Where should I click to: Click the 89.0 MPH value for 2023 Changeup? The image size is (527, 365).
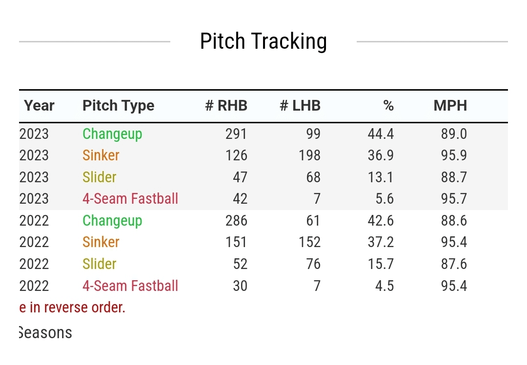pos(454,134)
